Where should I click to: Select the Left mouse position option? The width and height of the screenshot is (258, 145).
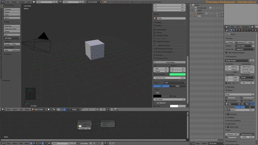pyautogui.click(x=161, y=86)
